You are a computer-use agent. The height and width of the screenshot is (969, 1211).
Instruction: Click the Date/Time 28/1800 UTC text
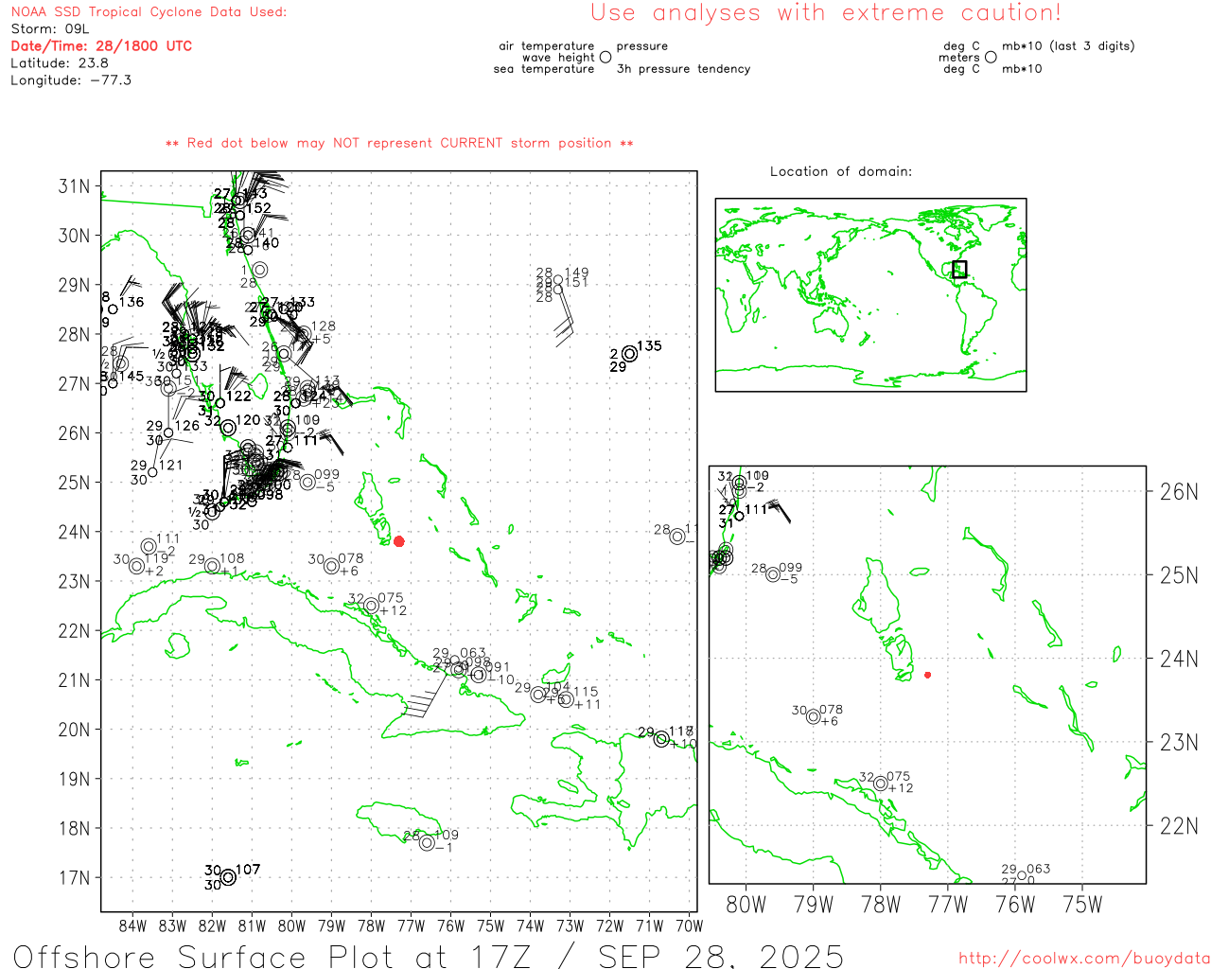point(101,45)
